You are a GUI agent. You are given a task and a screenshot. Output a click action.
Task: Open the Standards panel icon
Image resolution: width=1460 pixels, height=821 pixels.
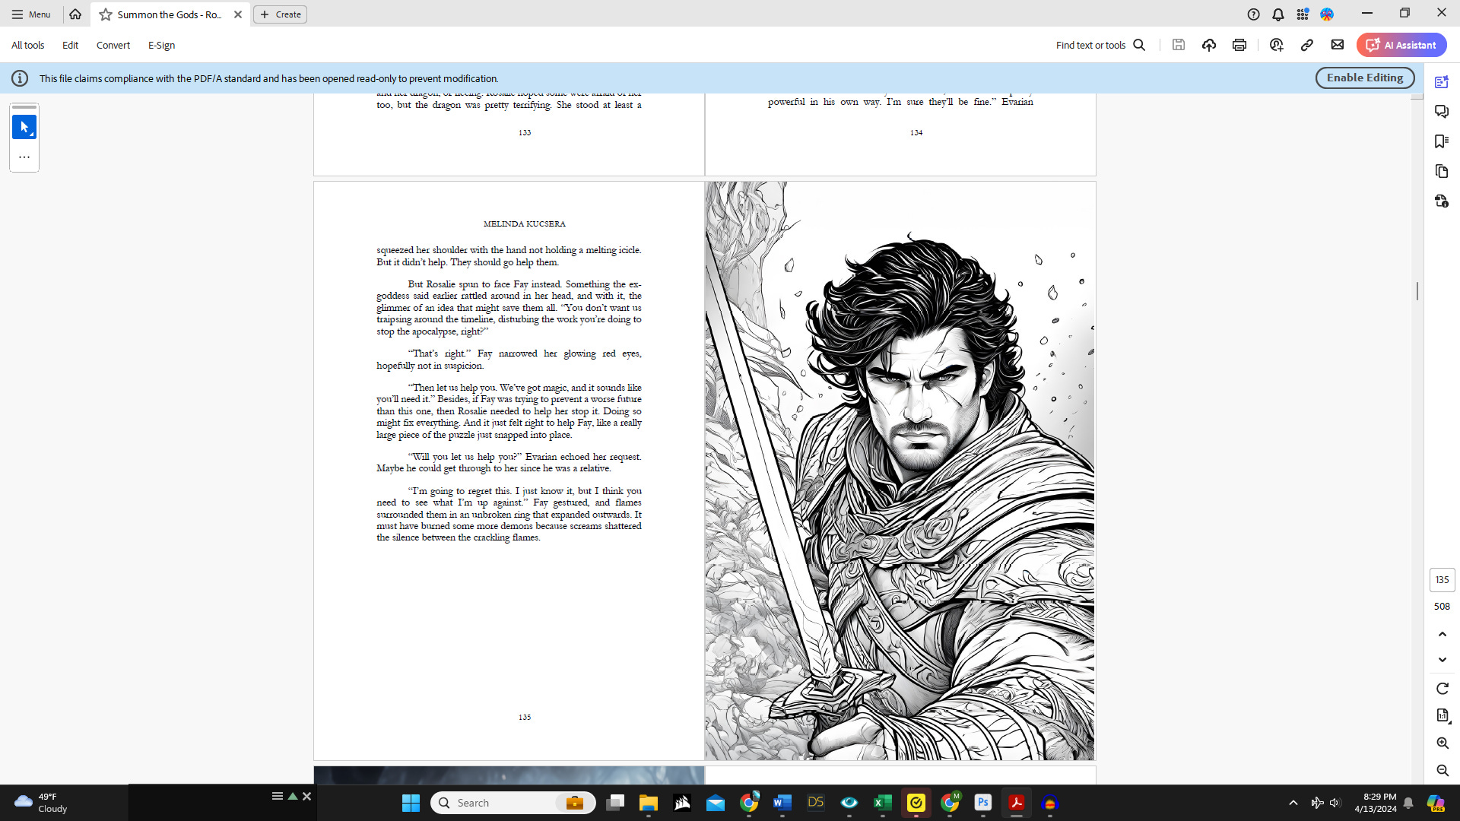coord(1442,201)
